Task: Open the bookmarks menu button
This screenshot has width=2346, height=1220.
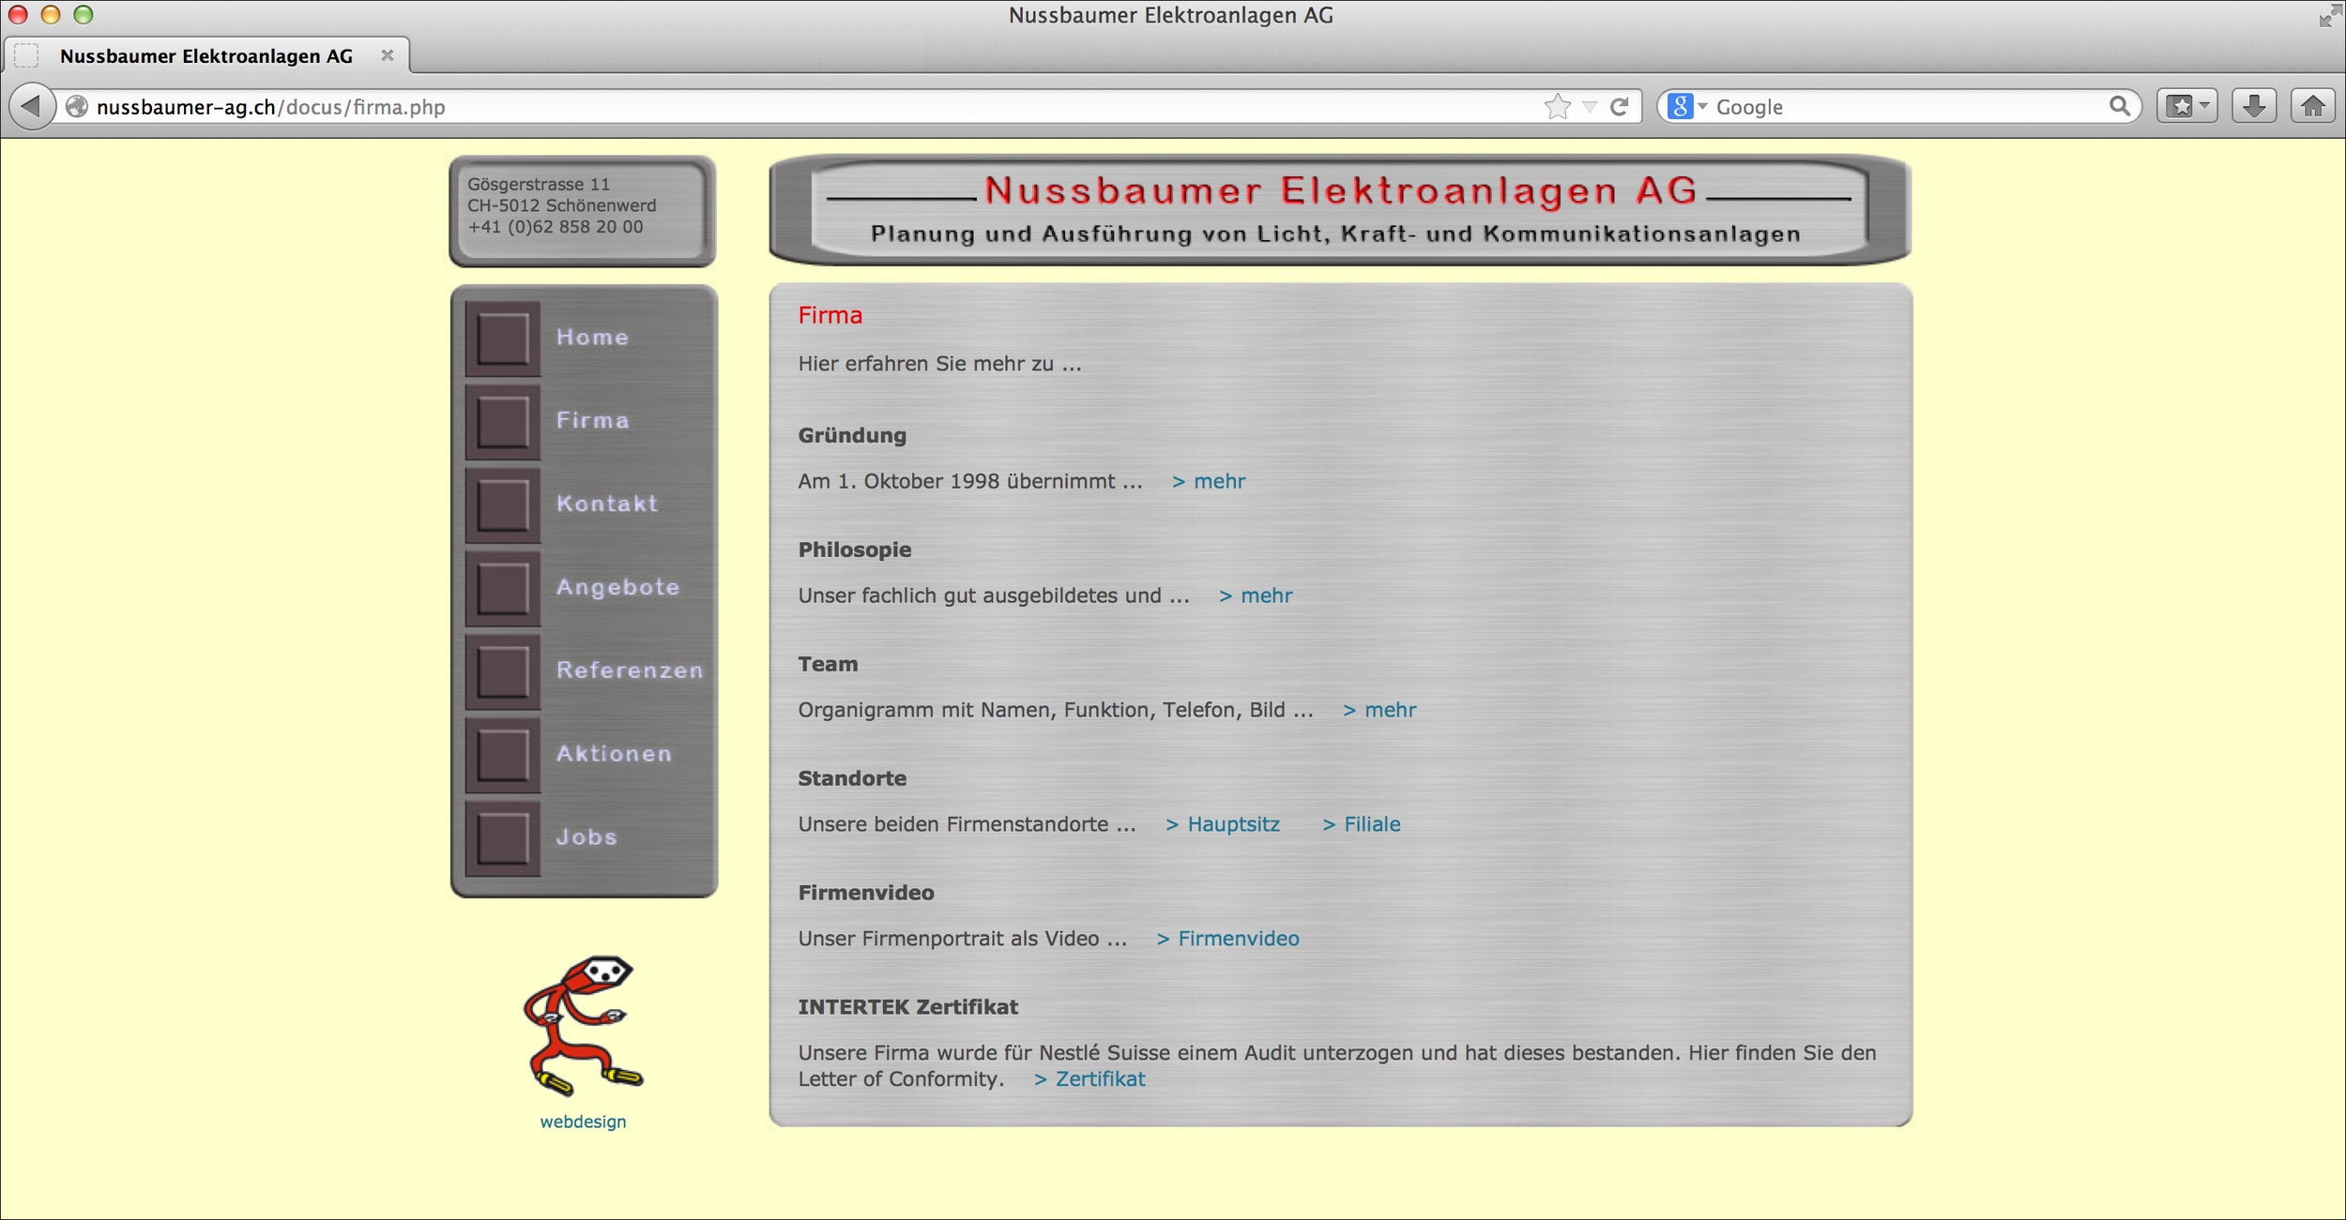Action: click(2187, 106)
